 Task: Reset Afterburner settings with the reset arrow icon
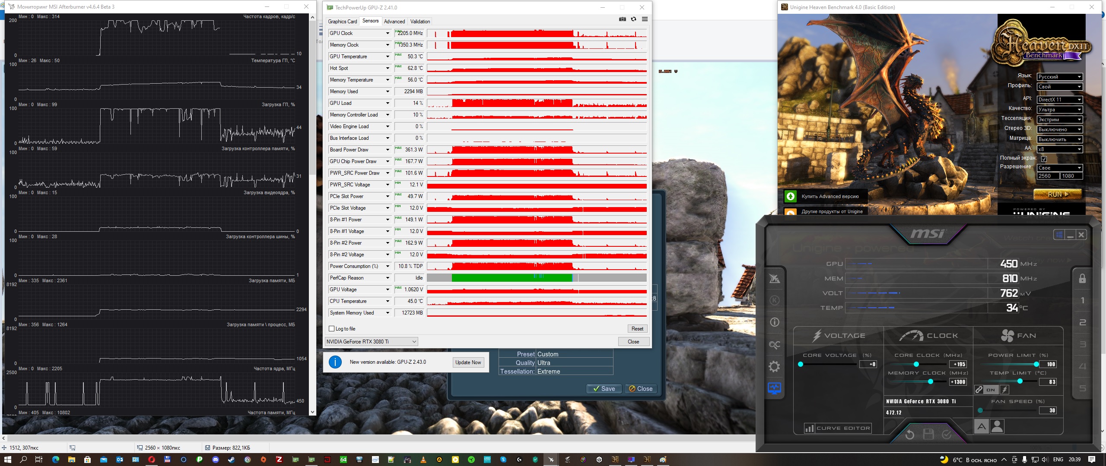click(909, 435)
